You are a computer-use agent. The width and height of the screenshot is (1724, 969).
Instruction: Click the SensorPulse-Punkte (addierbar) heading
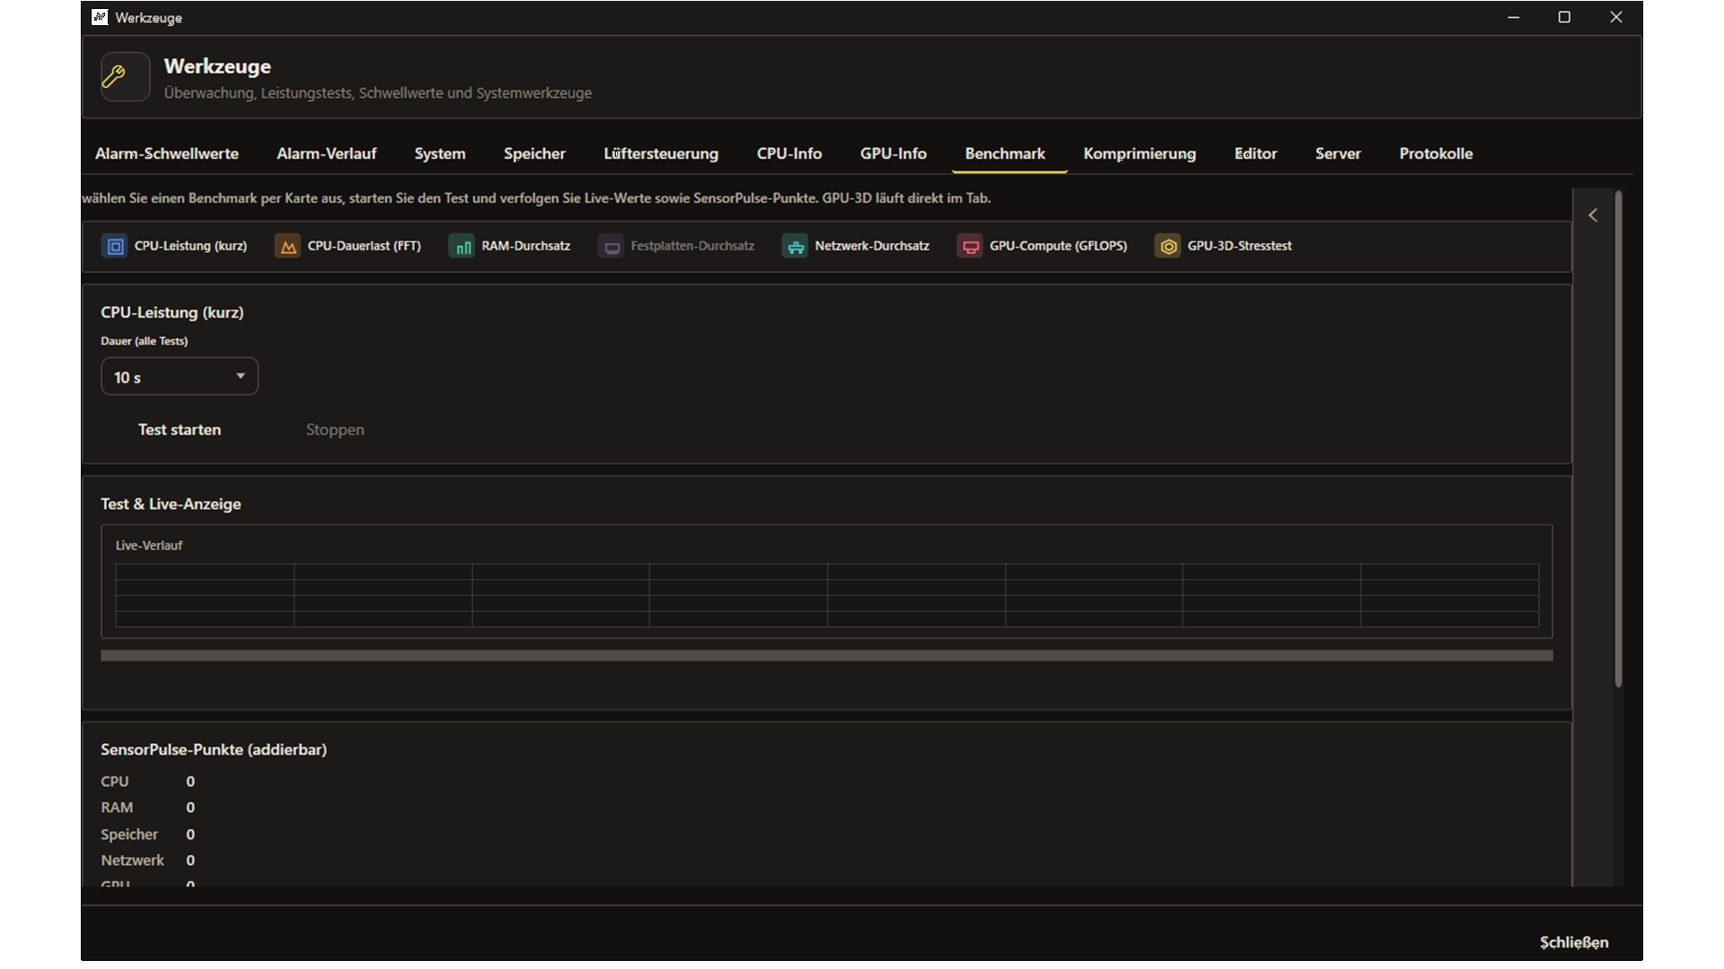point(214,749)
